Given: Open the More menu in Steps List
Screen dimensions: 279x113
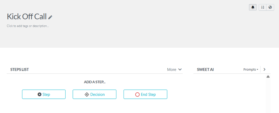Looking at the screenshot, I should (x=172, y=69).
